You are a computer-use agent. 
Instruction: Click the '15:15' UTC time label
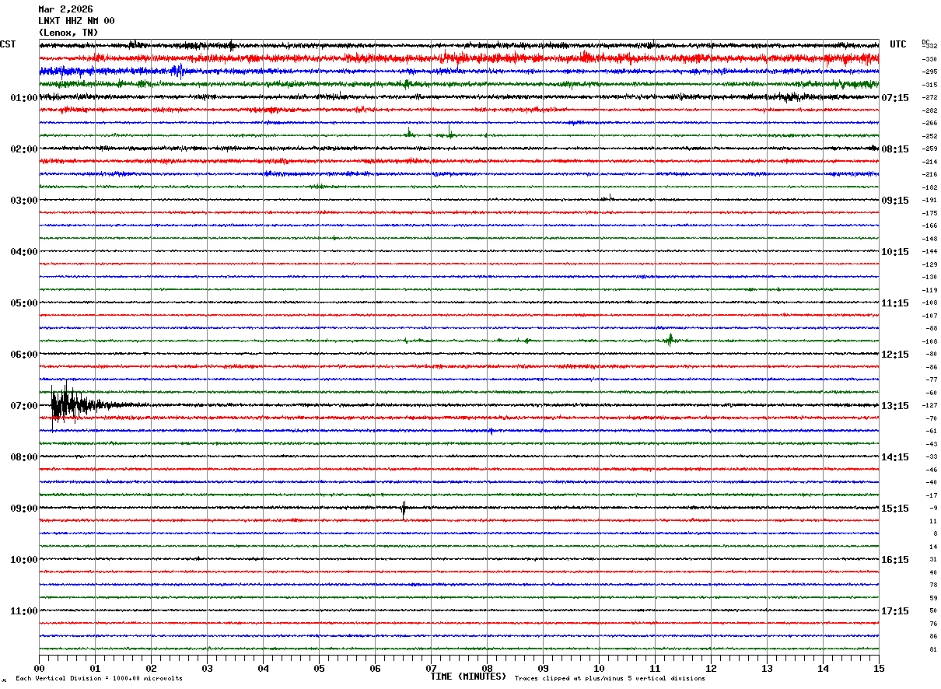[895, 509]
